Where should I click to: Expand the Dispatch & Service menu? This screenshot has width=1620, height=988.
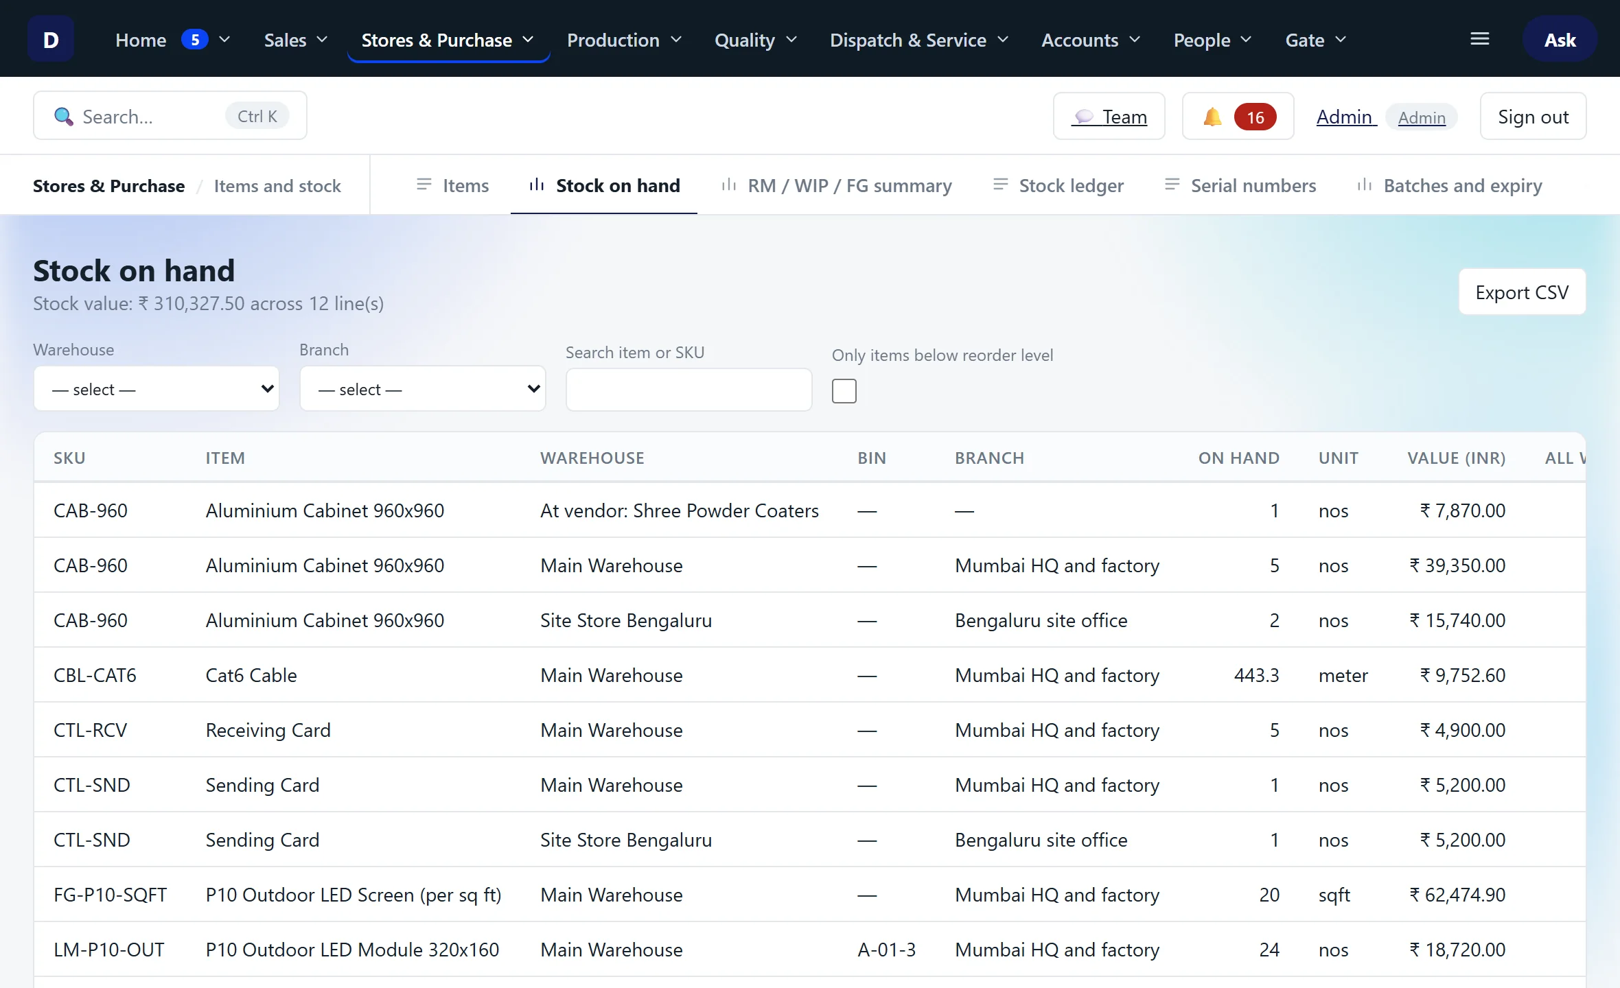pyautogui.click(x=919, y=40)
